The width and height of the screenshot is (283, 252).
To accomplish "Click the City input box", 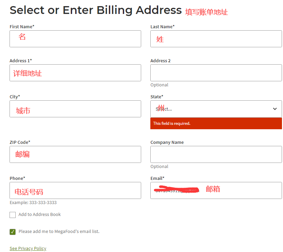I will (x=75, y=109).
